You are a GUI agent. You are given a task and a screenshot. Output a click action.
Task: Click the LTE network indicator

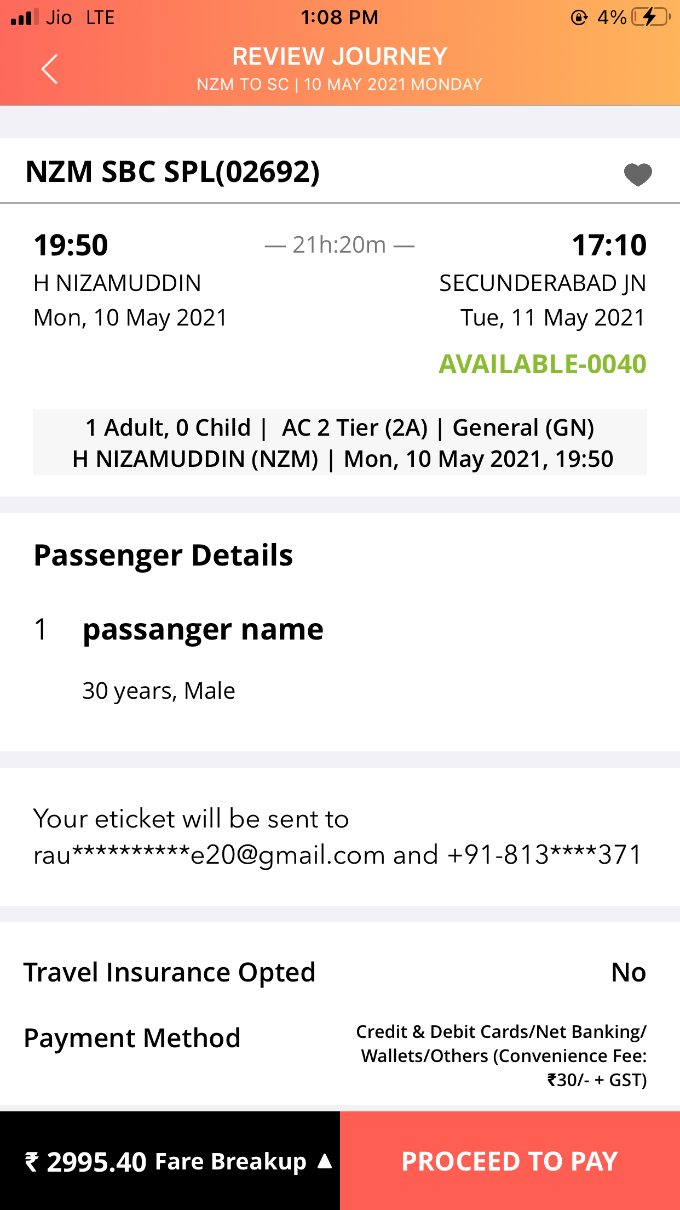click(x=100, y=17)
